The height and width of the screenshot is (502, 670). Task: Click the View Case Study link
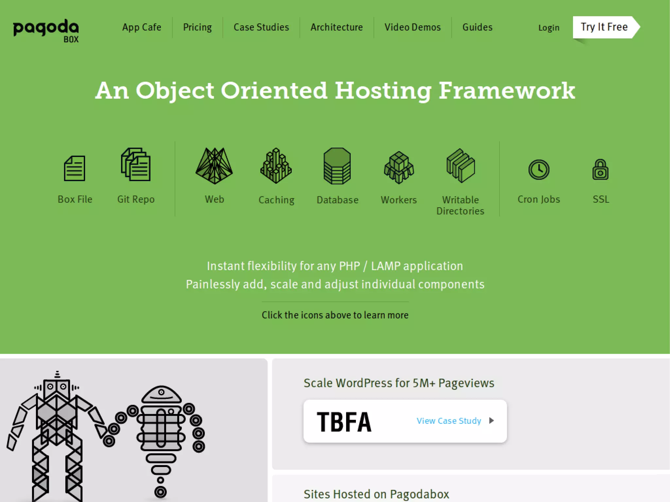[x=449, y=421]
